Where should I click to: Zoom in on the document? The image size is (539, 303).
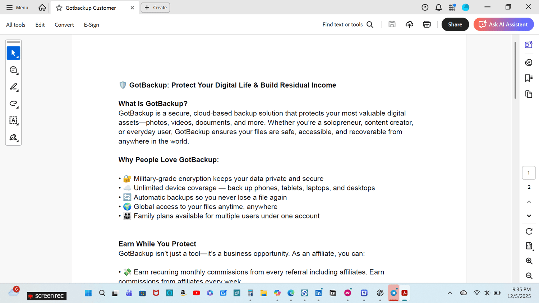point(529,261)
